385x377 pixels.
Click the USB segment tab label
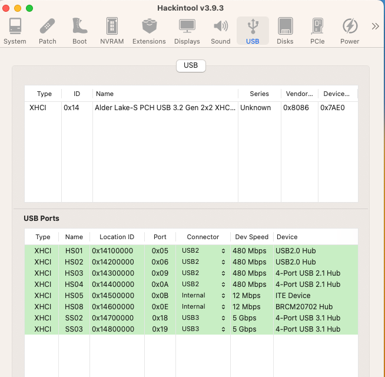pos(191,65)
